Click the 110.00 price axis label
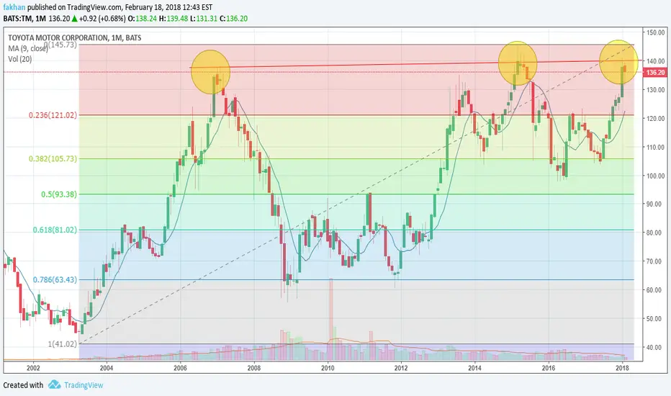The image size is (671, 396). [656, 148]
